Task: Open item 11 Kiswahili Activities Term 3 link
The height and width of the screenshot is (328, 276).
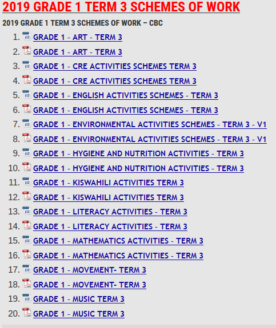Action: (x=109, y=183)
